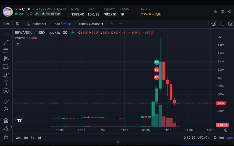The height and width of the screenshot is (146, 234).
Task: Open the 30m interval selector
Action: (6, 24)
